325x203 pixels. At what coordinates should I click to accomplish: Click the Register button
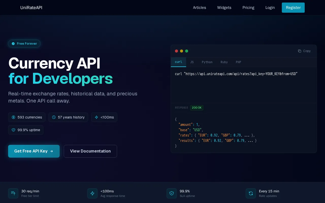[293, 8]
